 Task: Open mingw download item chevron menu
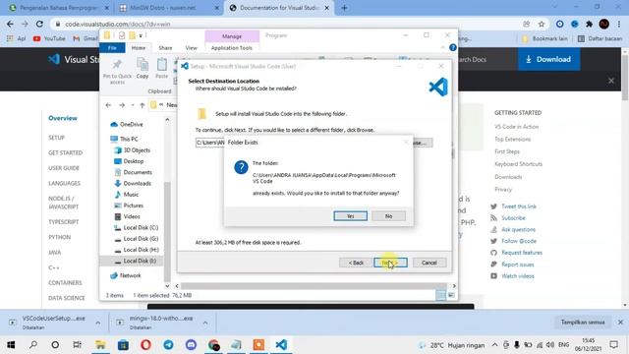point(205,323)
